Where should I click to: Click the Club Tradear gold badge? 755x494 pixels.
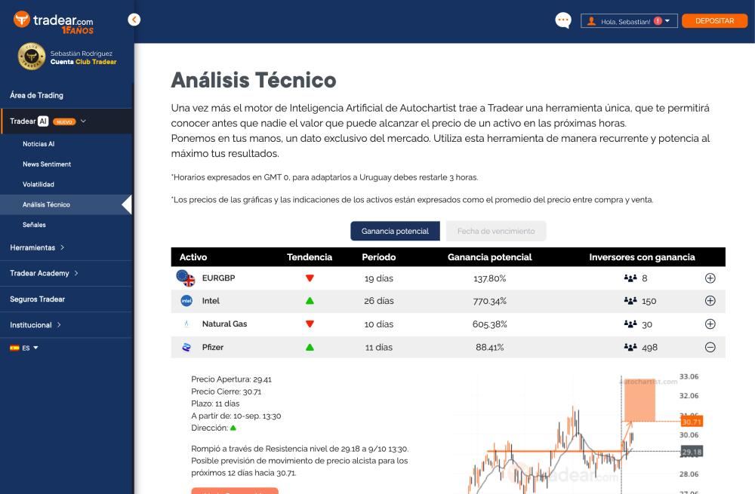click(31, 57)
